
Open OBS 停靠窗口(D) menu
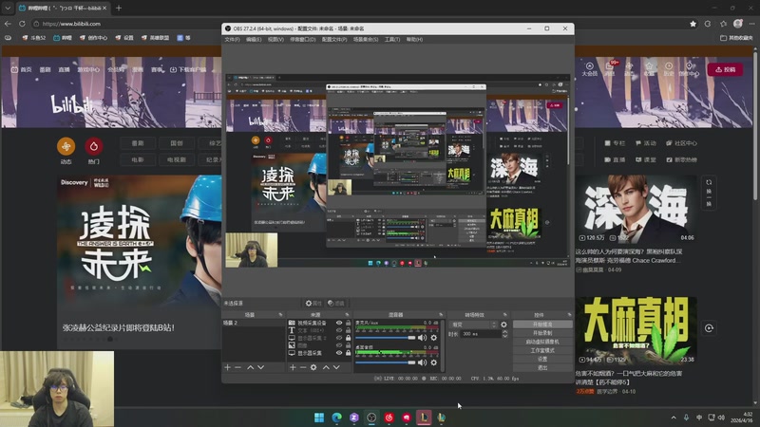[303, 39]
